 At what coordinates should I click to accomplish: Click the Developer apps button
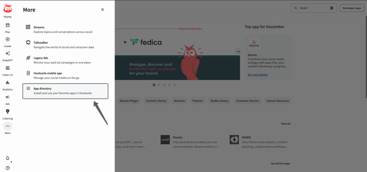click(x=352, y=8)
